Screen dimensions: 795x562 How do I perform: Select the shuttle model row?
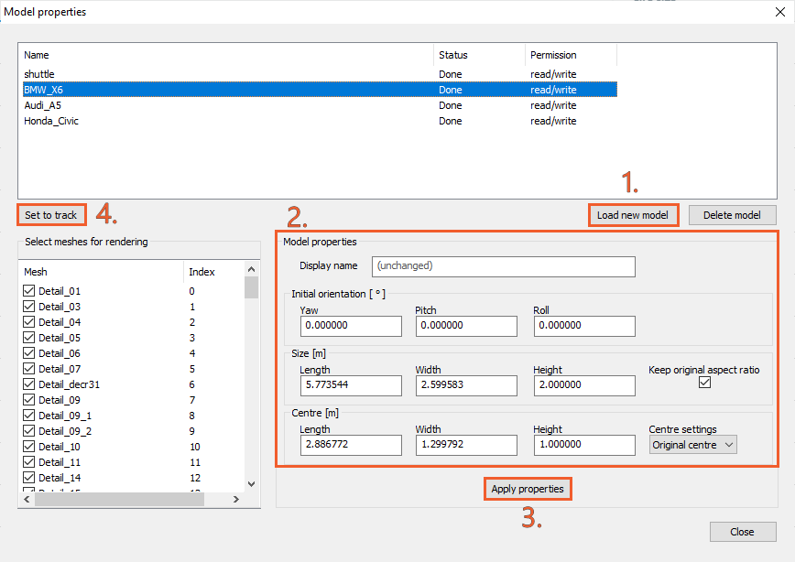point(320,74)
